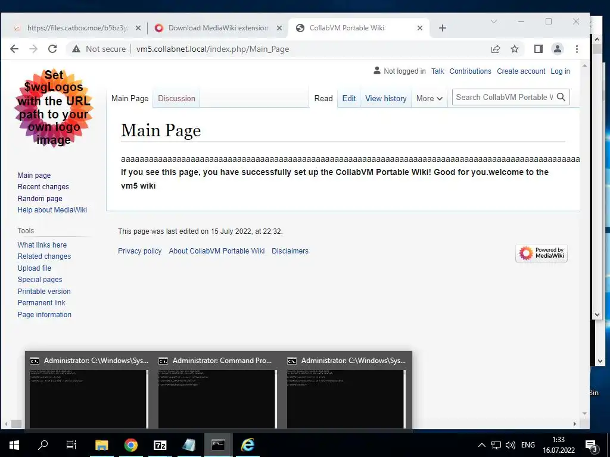Open the Edit tab

tap(349, 99)
